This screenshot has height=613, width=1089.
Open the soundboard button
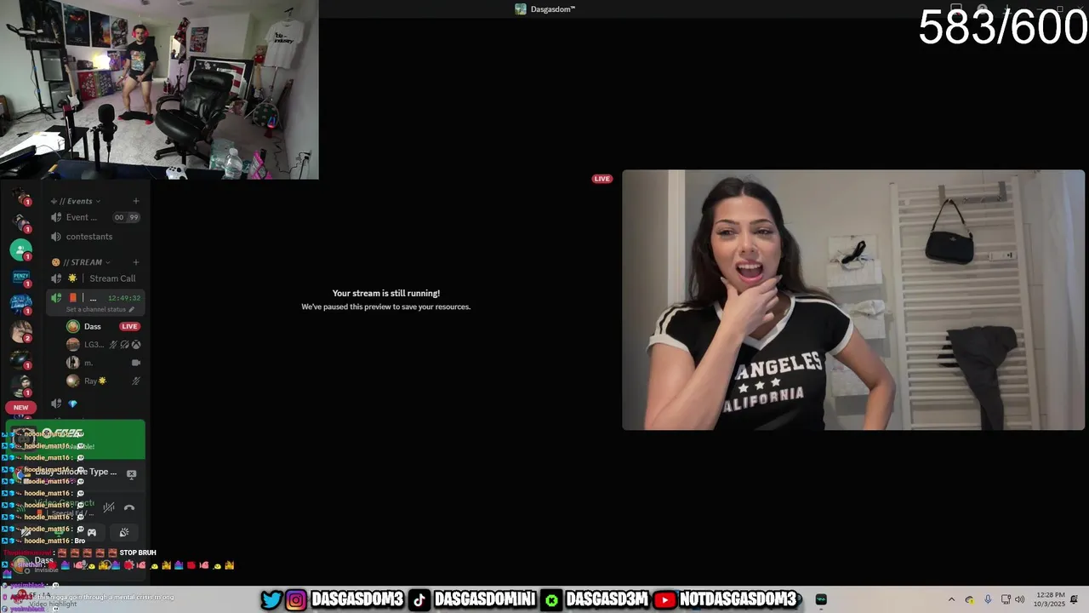[124, 533]
